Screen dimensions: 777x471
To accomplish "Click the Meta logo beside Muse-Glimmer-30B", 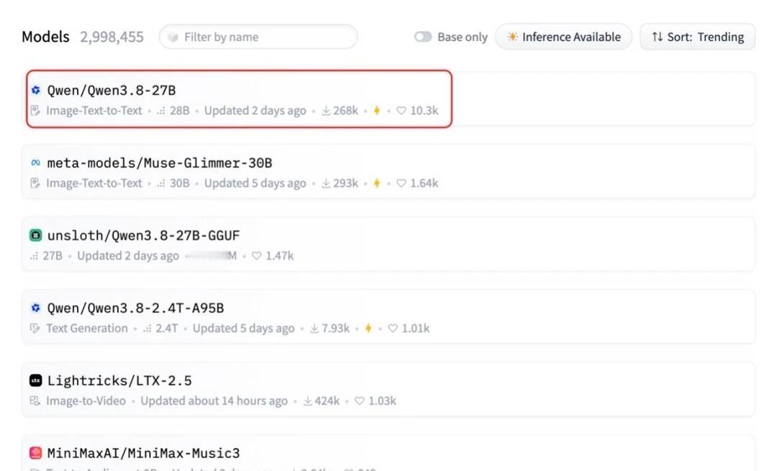I will click(36, 163).
